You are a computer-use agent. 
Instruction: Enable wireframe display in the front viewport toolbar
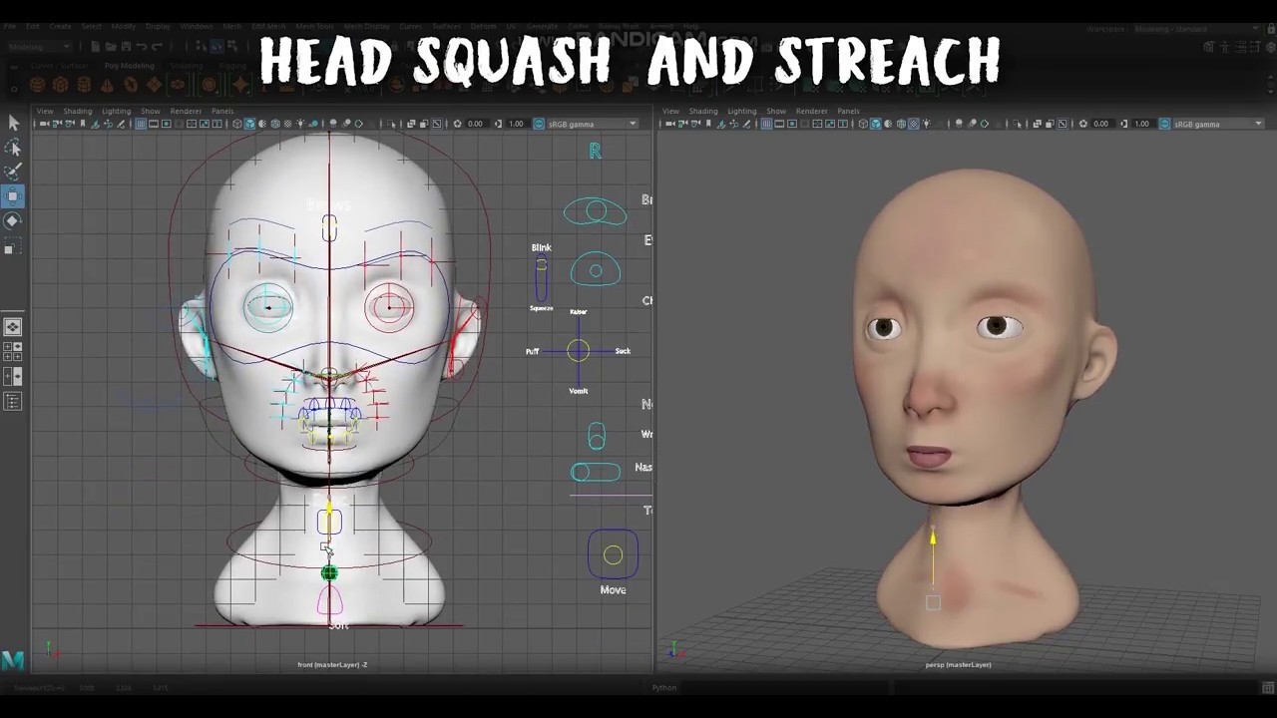[x=238, y=124]
